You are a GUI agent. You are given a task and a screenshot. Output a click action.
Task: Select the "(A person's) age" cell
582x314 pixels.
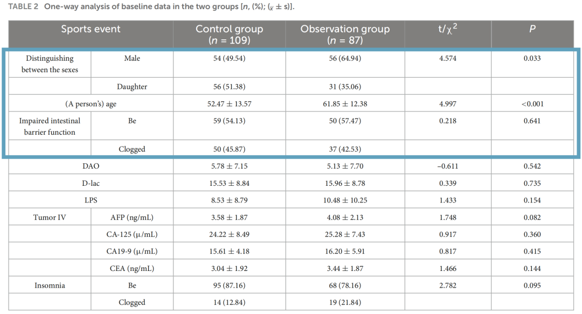91,104
